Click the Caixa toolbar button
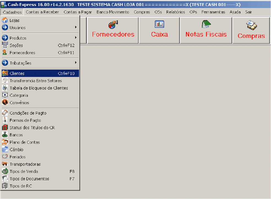This screenshot has width=271, height=199. click(159, 30)
